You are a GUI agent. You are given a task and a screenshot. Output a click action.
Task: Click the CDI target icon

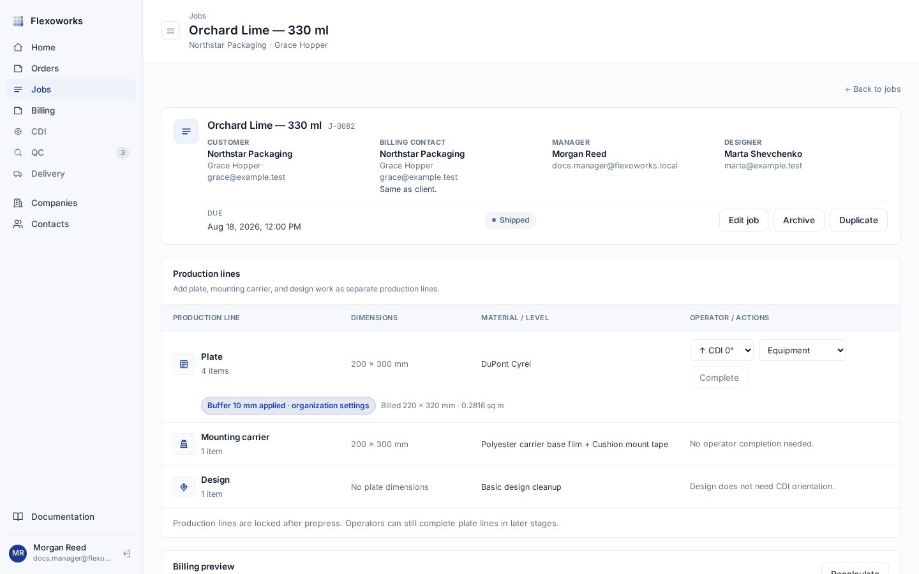click(18, 131)
